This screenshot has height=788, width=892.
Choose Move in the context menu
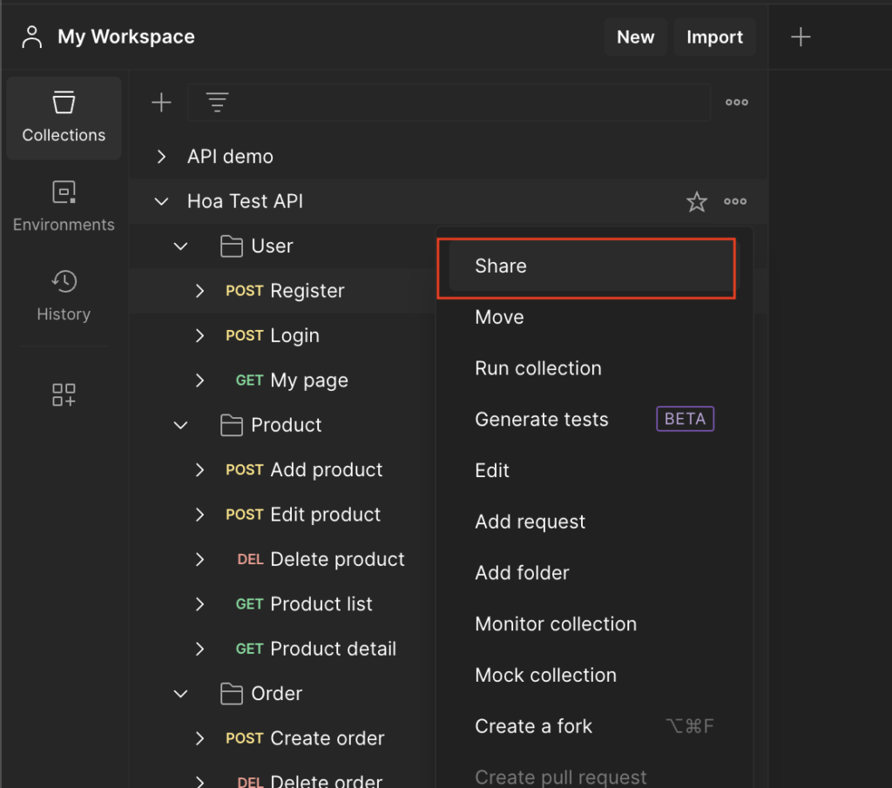click(594, 317)
